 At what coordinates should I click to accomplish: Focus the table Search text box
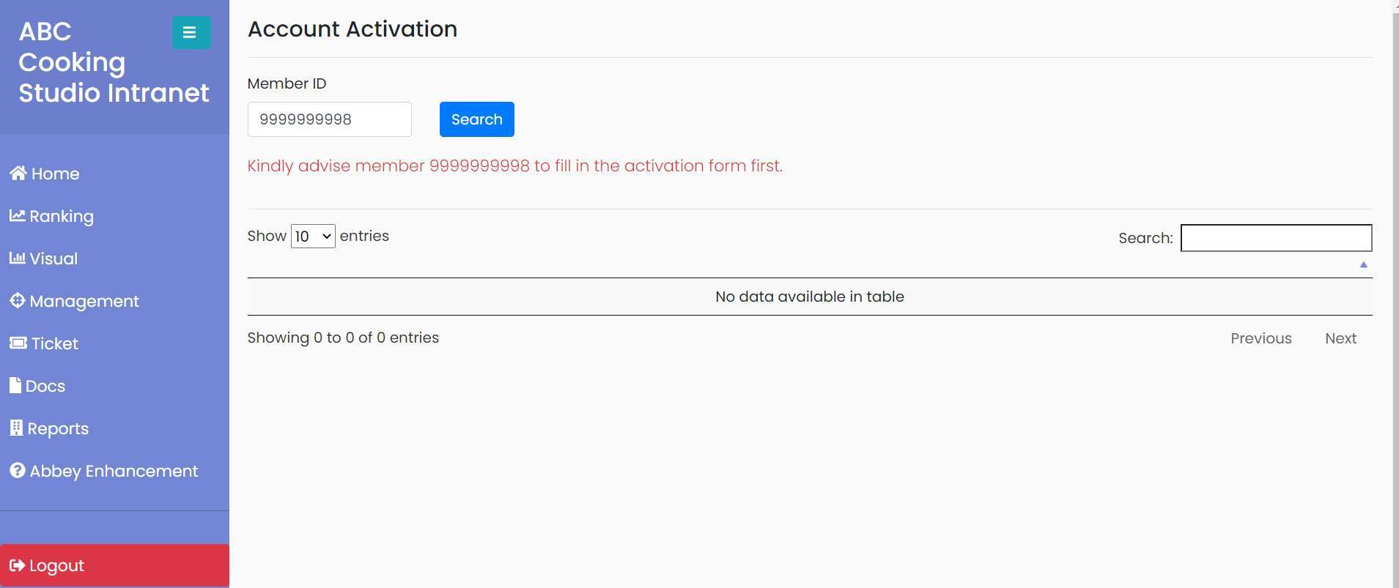point(1277,238)
